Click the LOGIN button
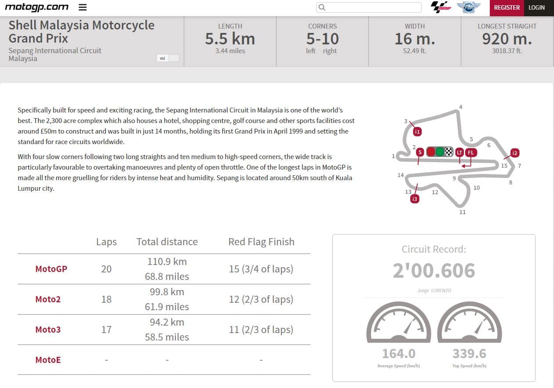Image resolution: width=554 pixels, height=388 pixels. [537, 7]
